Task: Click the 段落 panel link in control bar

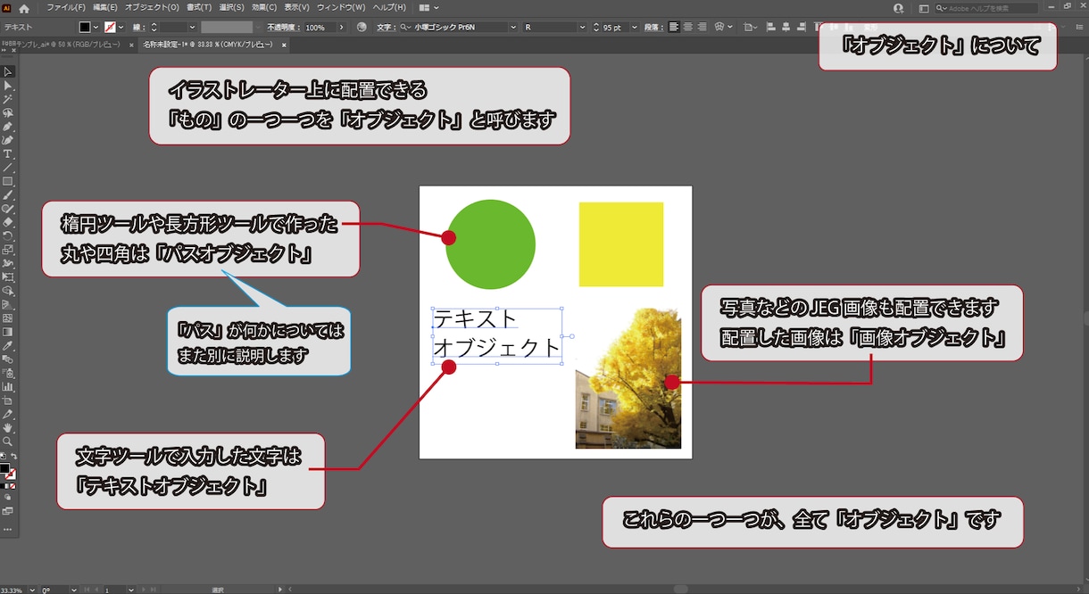Action: pos(653,27)
